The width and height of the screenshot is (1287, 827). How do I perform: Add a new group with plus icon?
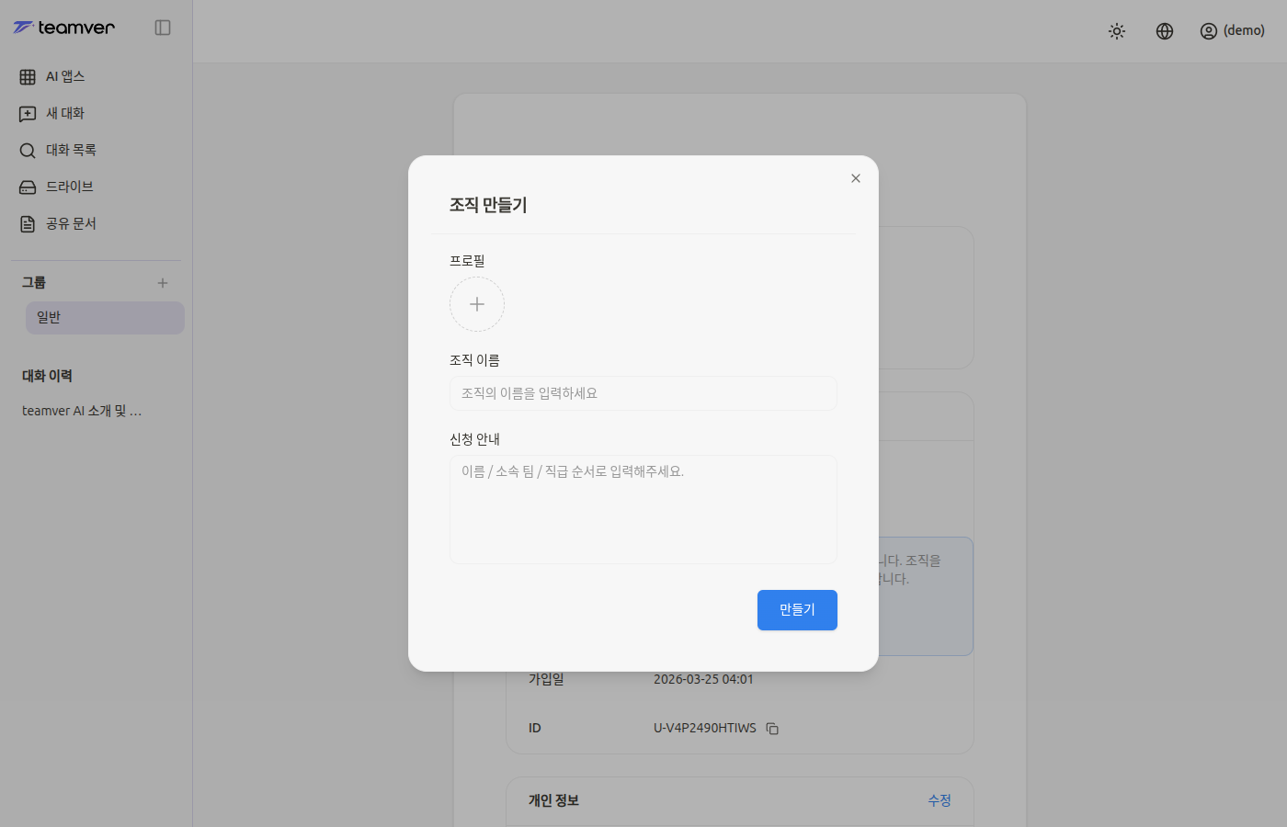pyautogui.click(x=163, y=283)
